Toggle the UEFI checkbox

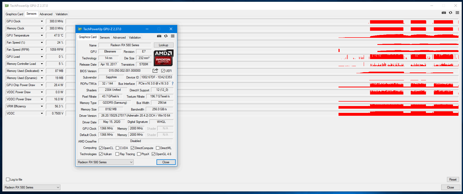(x=163, y=71)
